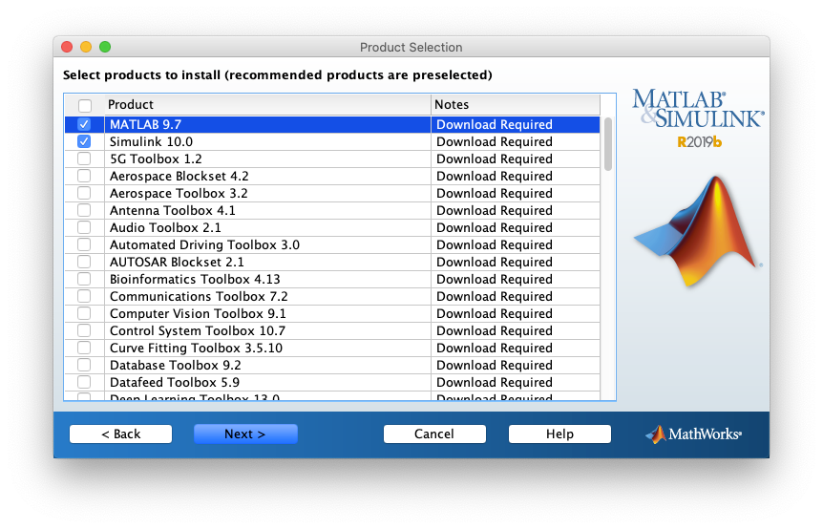This screenshot has height=529, width=823.
Task: Check the Computer Vision Toolbox 9.1 checkbox
Action: coord(84,313)
